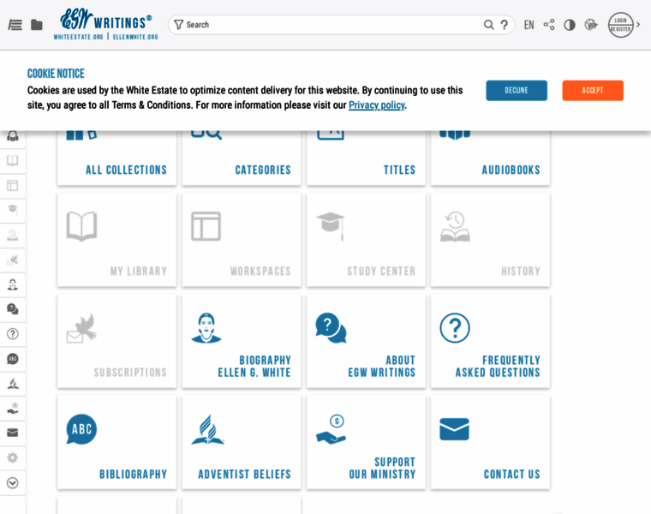Viewport: 651px width, 514px height.
Task: Open the Subscriptions tile
Action: pyautogui.click(x=116, y=341)
